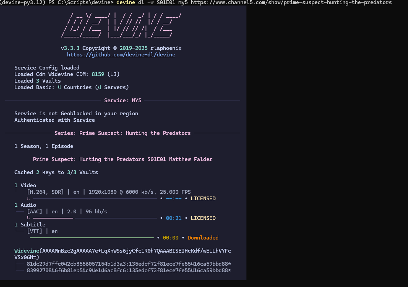Screen dimensions: 408x287
Task: Click the S01E01 argument in the command
Action: pos(166,3)
